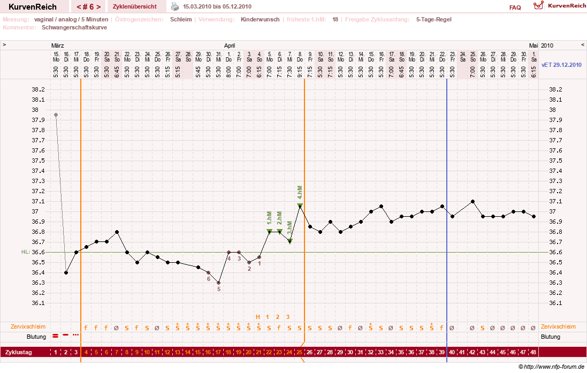
Task: Click the left 'Blutung' row label
Action: pyautogui.click(x=36, y=337)
